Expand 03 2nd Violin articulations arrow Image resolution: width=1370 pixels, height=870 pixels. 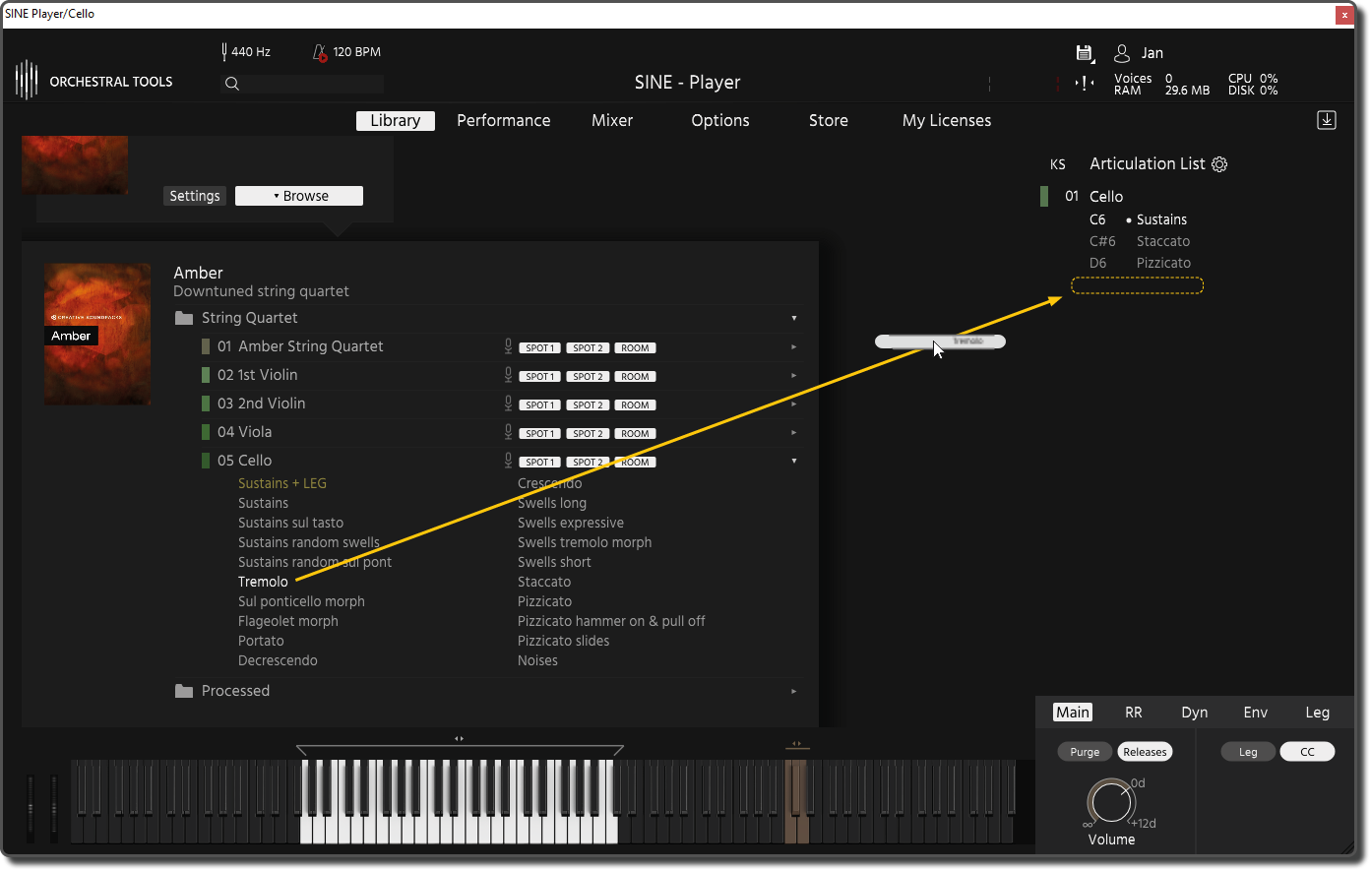794,404
